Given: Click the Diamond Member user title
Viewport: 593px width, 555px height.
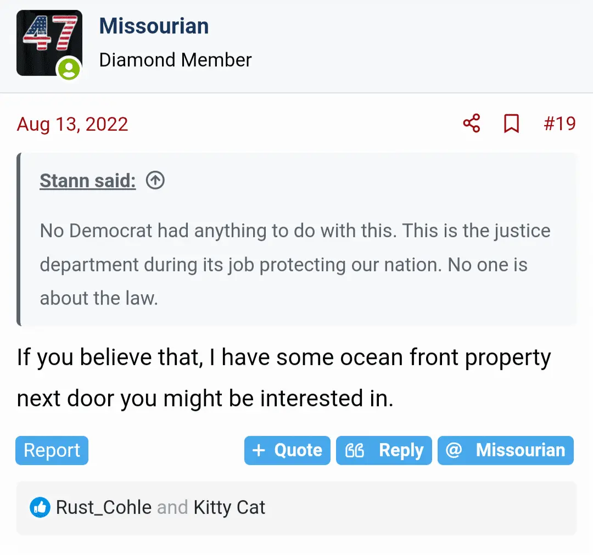Looking at the screenshot, I should [175, 60].
